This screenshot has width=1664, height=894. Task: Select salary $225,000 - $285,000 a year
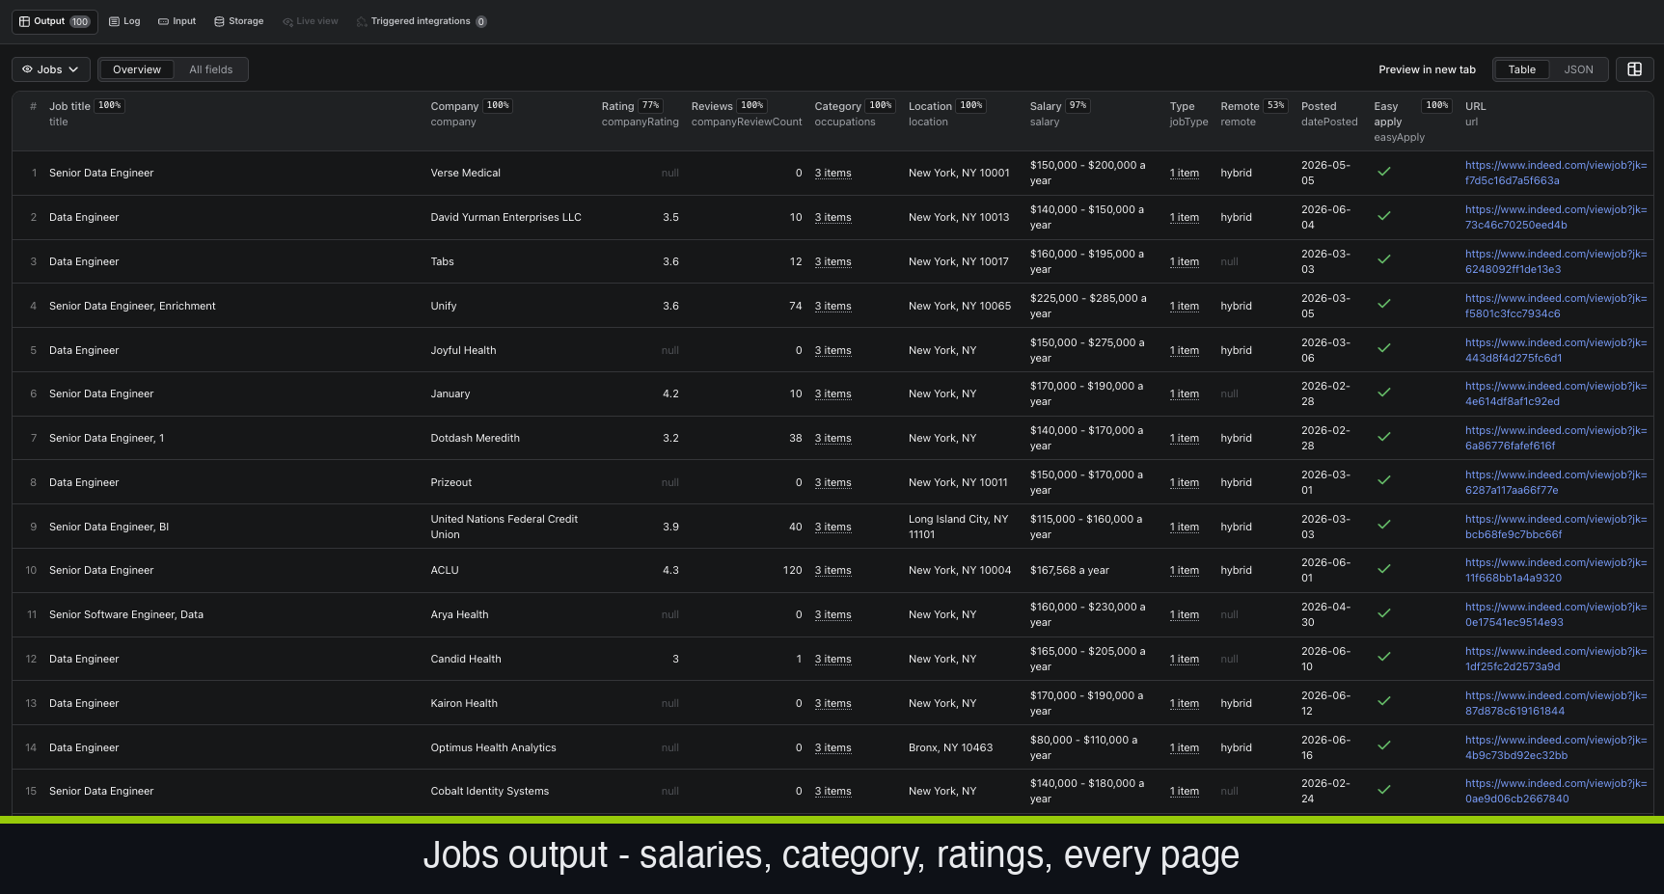pyautogui.click(x=1088, y=306)
